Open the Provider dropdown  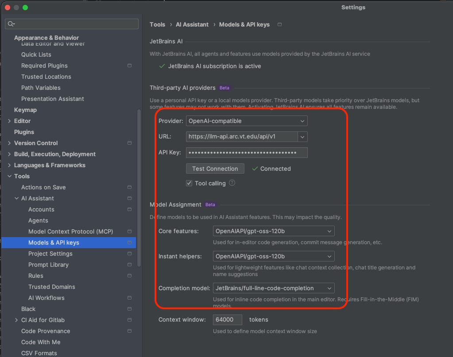(x=246, y=121)
